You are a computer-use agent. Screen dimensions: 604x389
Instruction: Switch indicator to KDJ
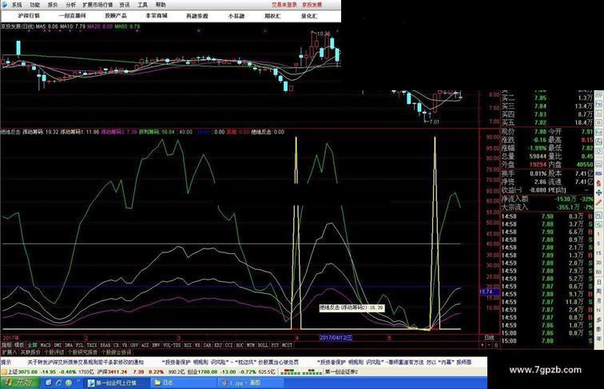point(218,345)
